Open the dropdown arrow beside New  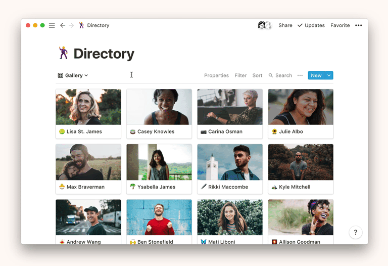tap(329, 75)
